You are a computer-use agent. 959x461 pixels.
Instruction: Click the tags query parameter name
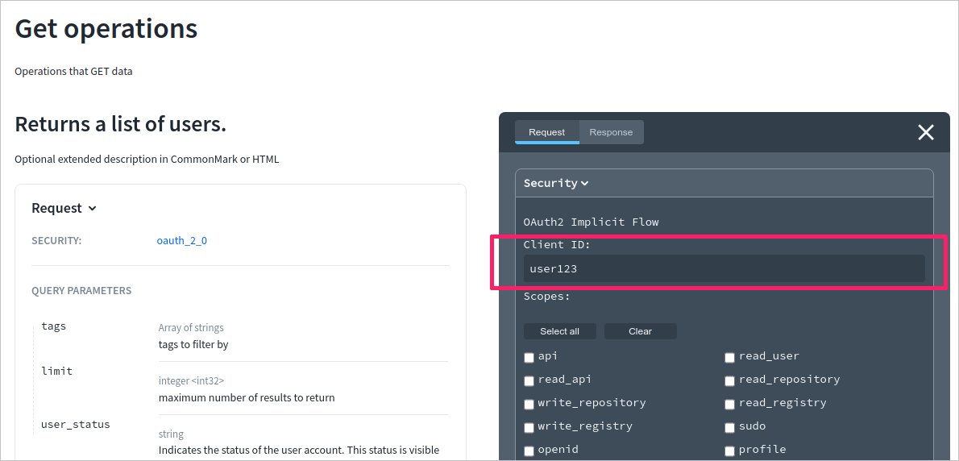tap(54, 326)
